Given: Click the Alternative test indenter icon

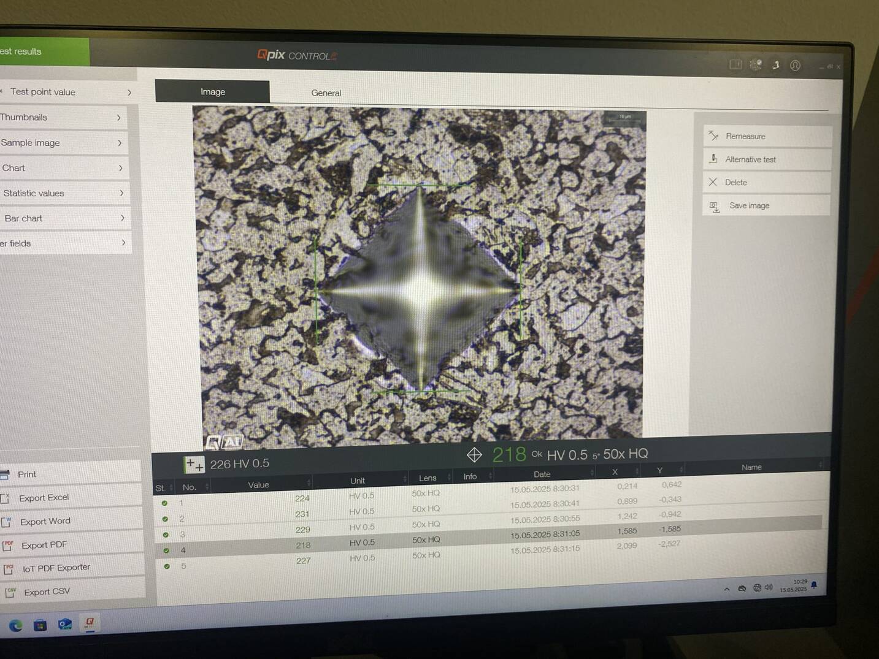Looking at the screenshot, I should (713, 159).
